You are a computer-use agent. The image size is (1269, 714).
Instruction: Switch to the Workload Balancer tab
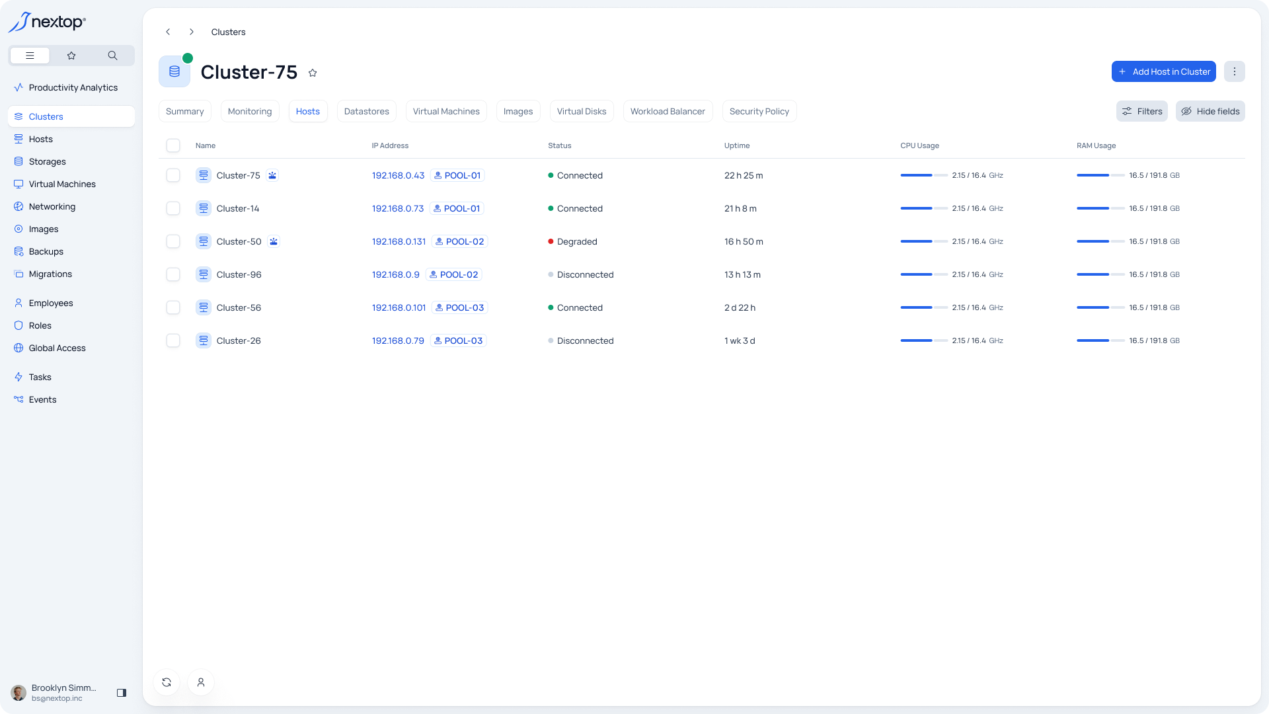tap(668, 111)
